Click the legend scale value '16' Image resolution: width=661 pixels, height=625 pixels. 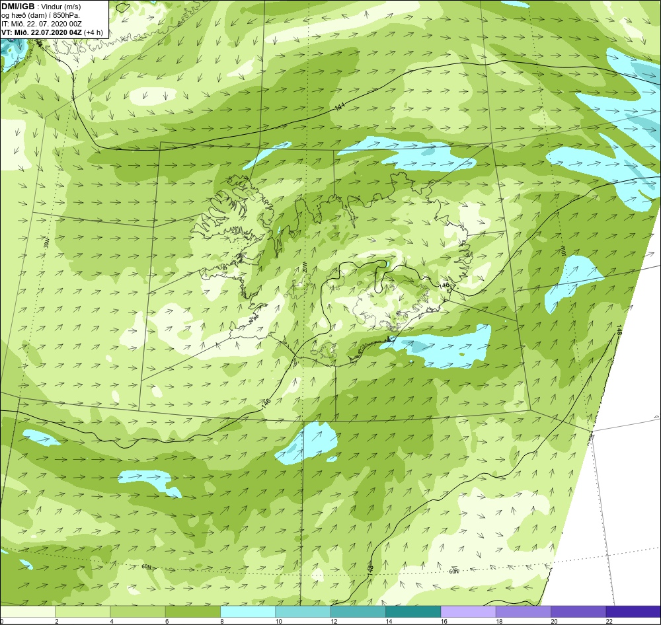(x=444, y=621)
